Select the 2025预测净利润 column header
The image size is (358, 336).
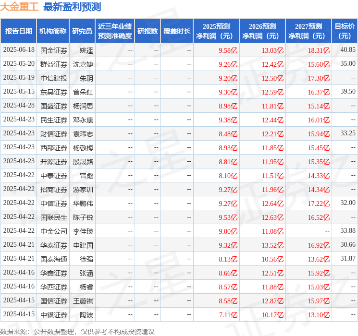pyautogui.click(x=216, y=31)
